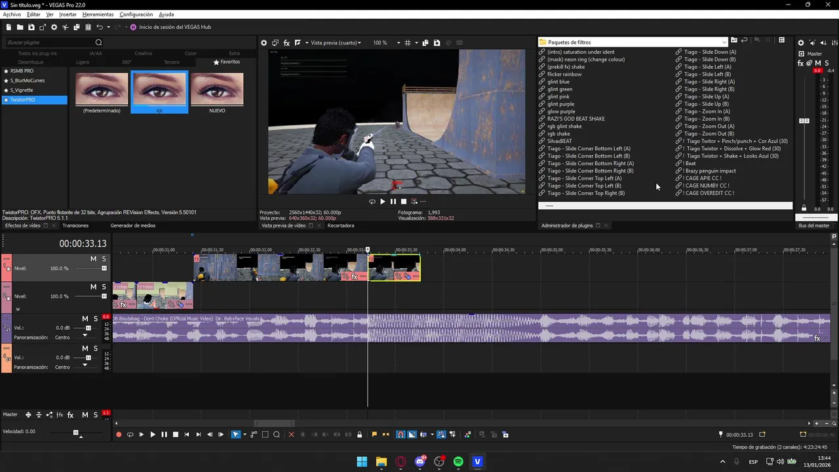Toggle loop playback in transport bar
The width and height of the screenshot is (839, 472).
tap(130, 435)
